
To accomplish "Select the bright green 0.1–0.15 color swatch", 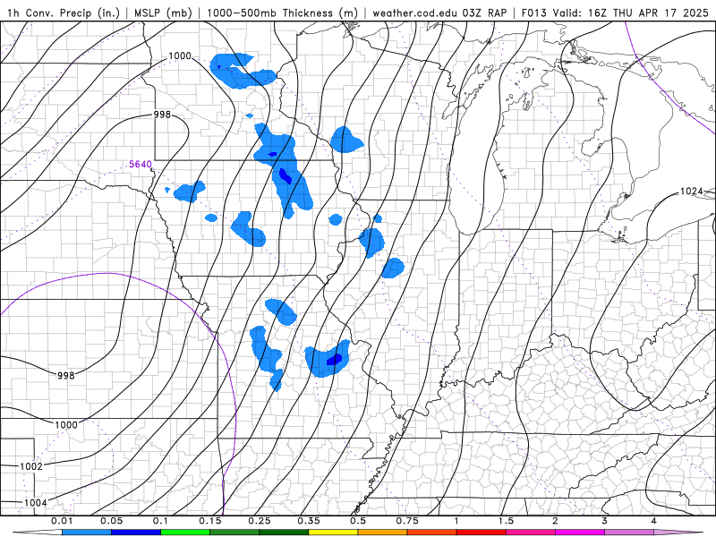I will click(185, 533).
